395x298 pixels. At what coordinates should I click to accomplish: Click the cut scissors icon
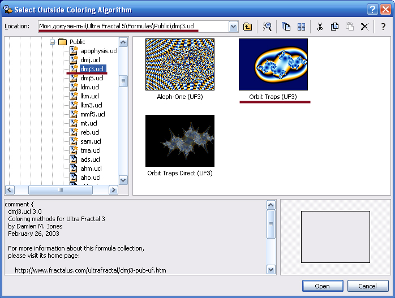pyautogui.click(x=320, y=27)
